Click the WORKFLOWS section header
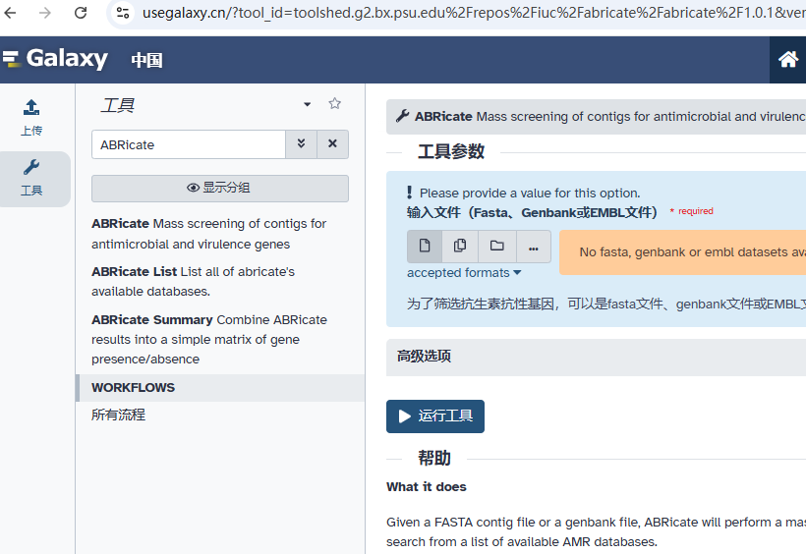The height and width of the screenshot is (554, 806). click(220, 387)
